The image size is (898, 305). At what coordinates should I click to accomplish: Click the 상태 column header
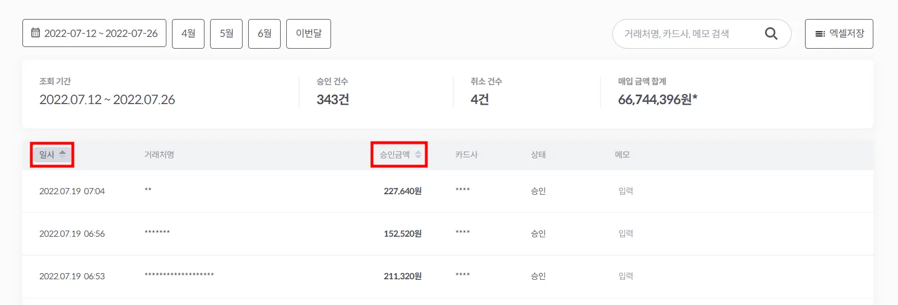coord(538,154)
